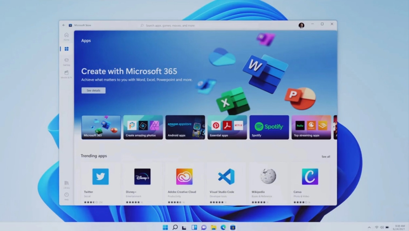Open the Create amazing photos tile

[x=143, y=127]
